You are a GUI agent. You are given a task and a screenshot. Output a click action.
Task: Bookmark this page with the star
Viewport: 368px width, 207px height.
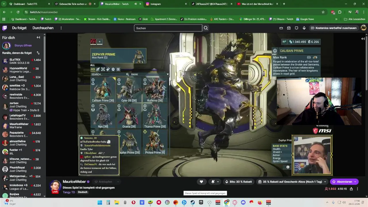[x=323, y=12]
